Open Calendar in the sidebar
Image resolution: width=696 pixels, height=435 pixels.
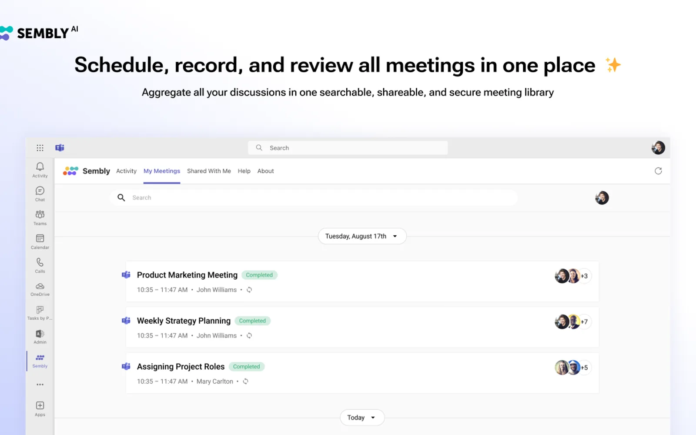(40, 242)
